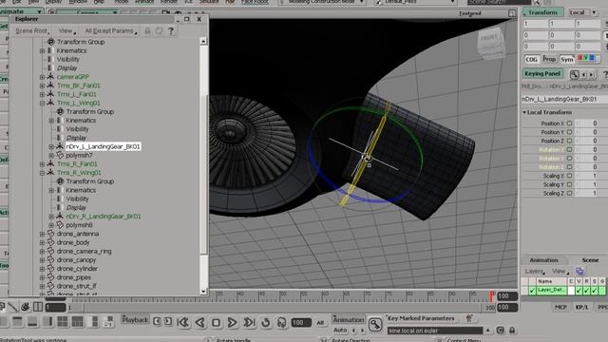Toggle layer selectability S checkbox
The image size is (608, 342).
(x=595, y=290)
